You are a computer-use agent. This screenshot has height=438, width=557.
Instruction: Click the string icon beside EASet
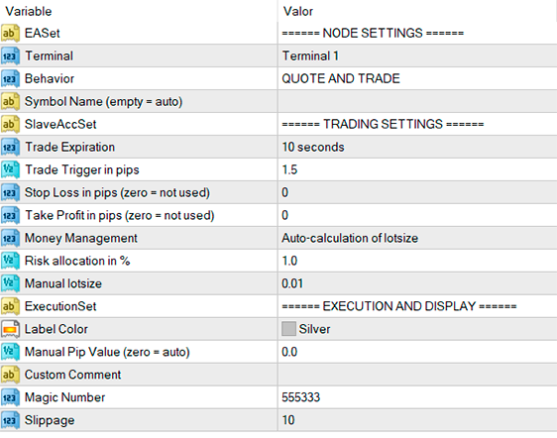(10, 33)
